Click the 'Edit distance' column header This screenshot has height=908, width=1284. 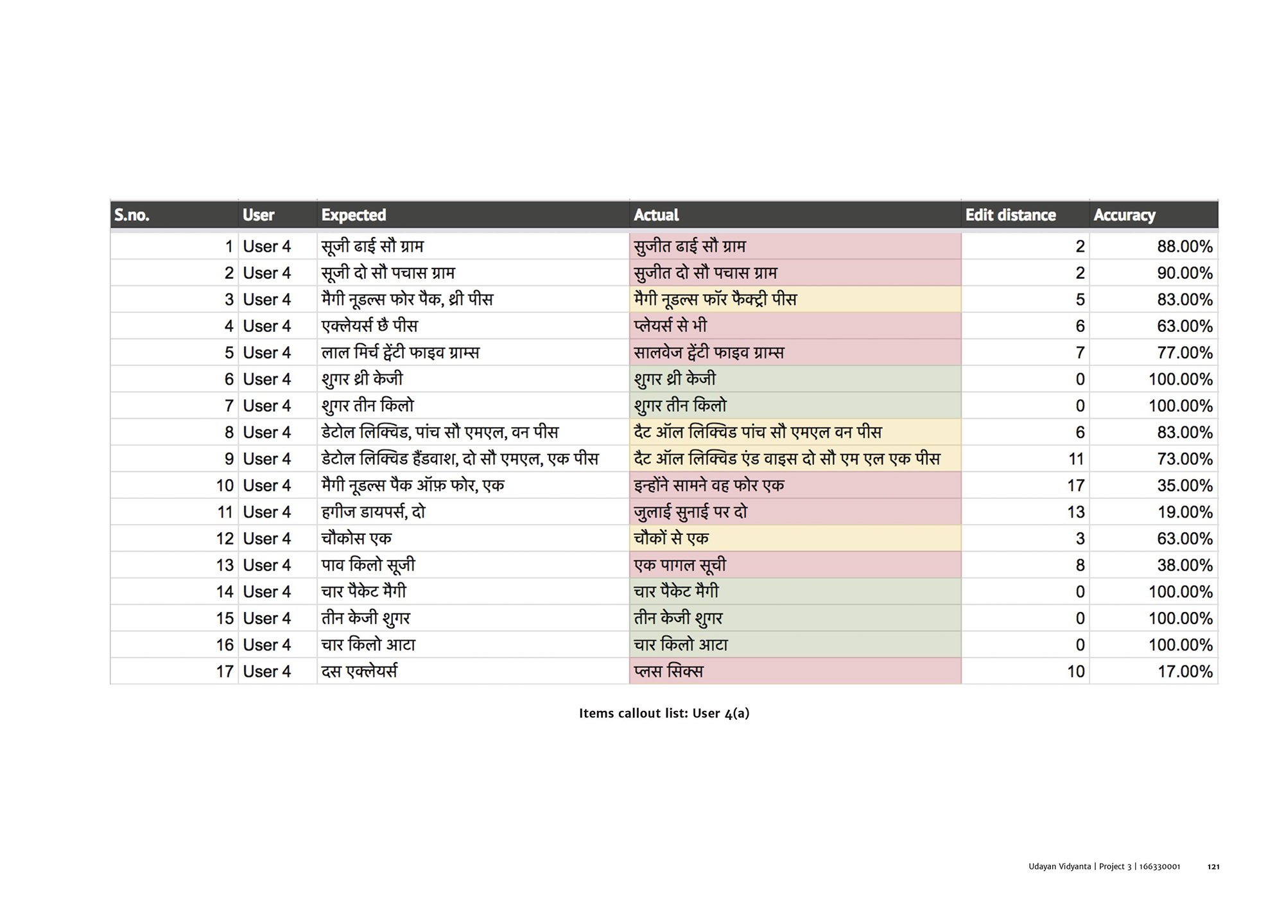point(1011,215)
